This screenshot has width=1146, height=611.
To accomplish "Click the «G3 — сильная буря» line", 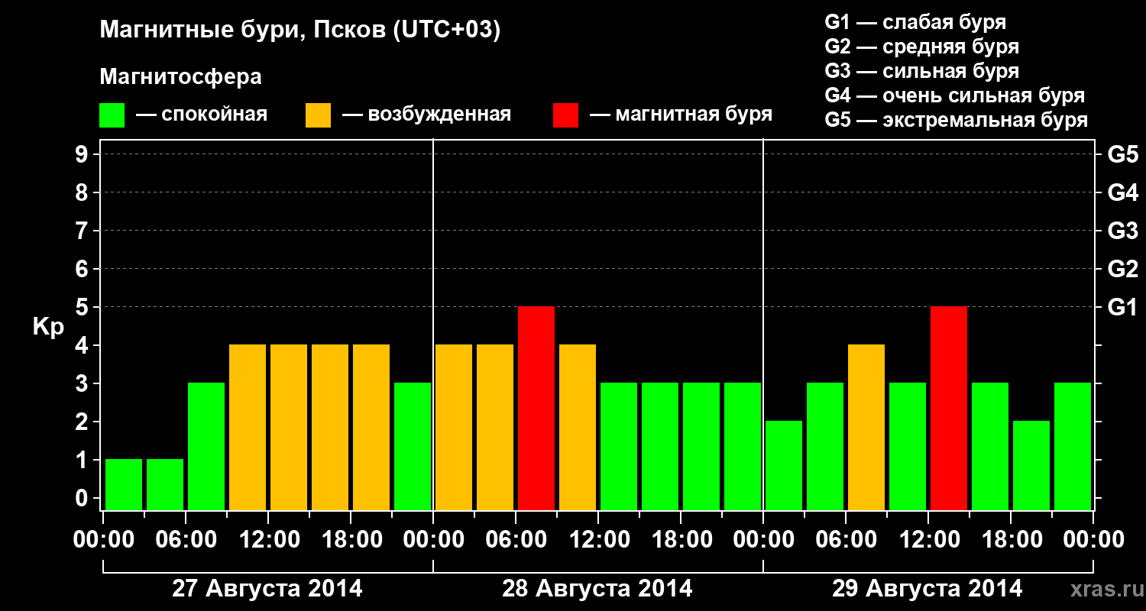I will 921,71.
